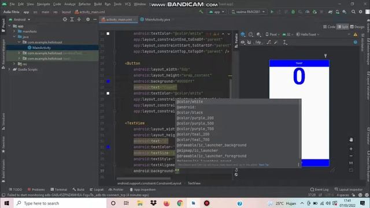Open the search everywhere magnifier icon
The image size is (370, 208).
coord(353,12)
